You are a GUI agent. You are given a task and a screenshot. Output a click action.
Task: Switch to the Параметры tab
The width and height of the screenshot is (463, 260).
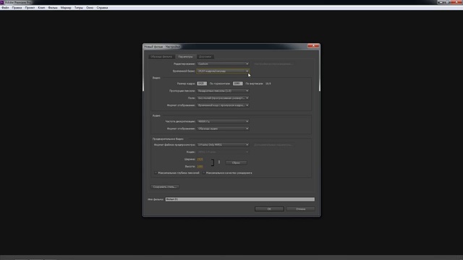[x=185, y=56]
